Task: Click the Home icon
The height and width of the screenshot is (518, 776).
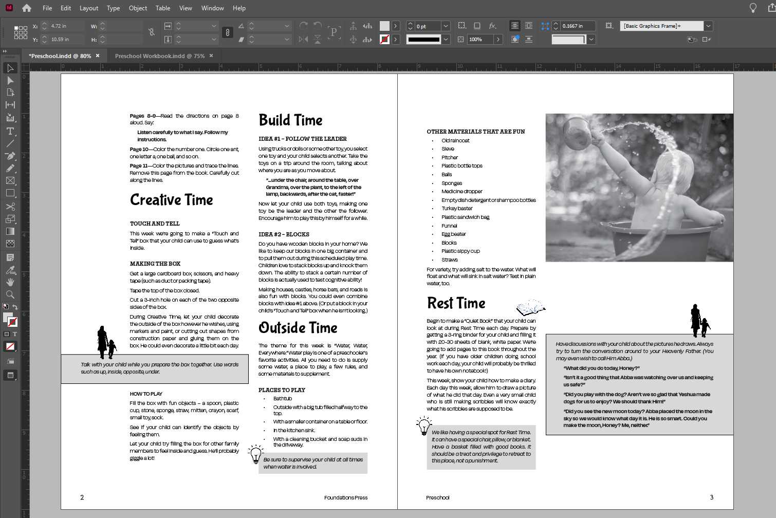Action: pyautogui.click(x=27, y=8)
